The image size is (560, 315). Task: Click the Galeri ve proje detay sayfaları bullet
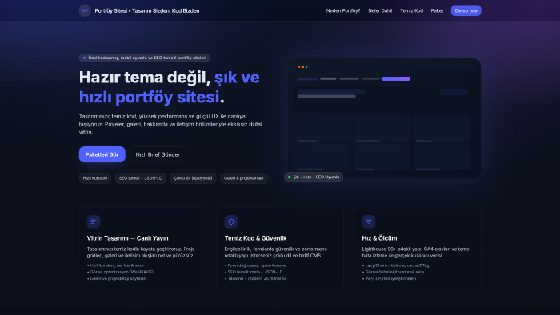(117, 278)
